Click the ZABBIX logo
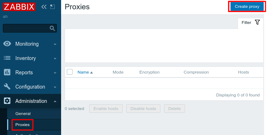 tap(19, 7)
